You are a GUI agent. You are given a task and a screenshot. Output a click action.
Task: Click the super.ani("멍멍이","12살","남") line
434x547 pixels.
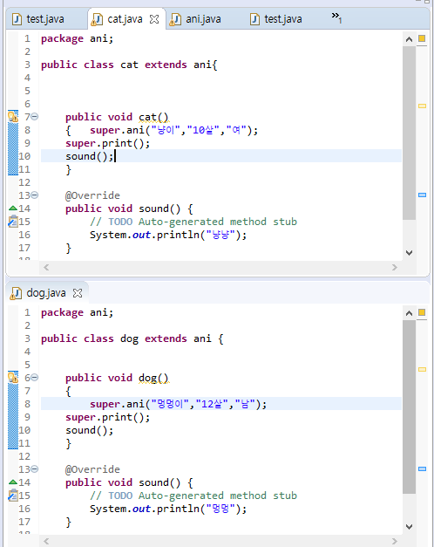(178, 404)
